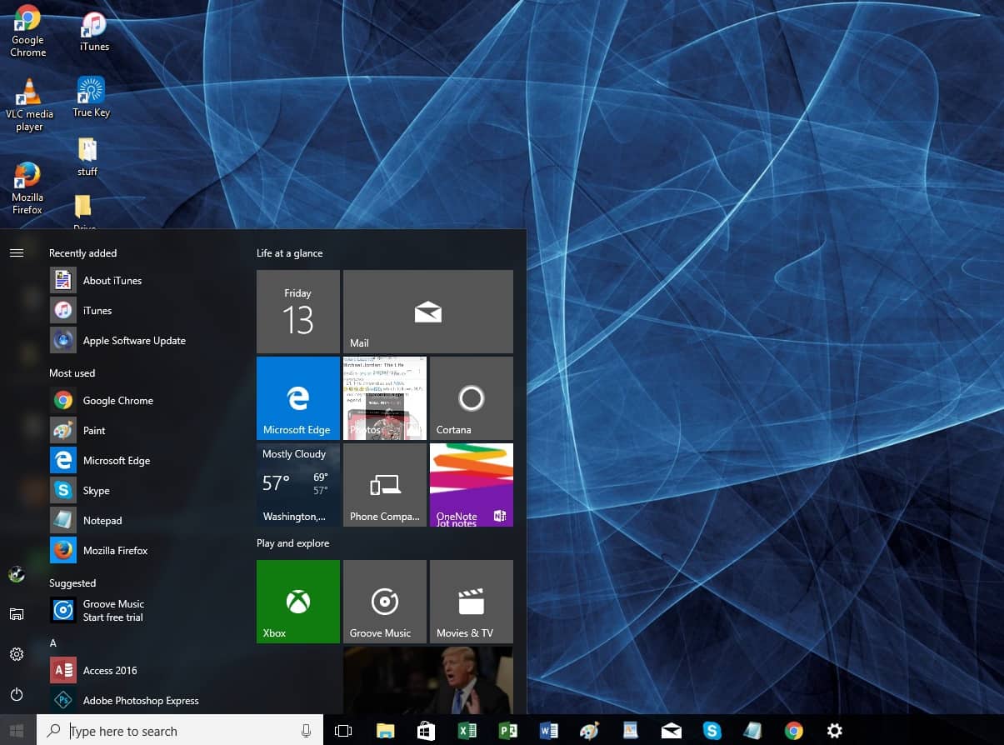The width and height of the screenshot is (1004, 745).
Task: Open Settings gear in the Start menu rail
Action: click(x=17, y=654)
